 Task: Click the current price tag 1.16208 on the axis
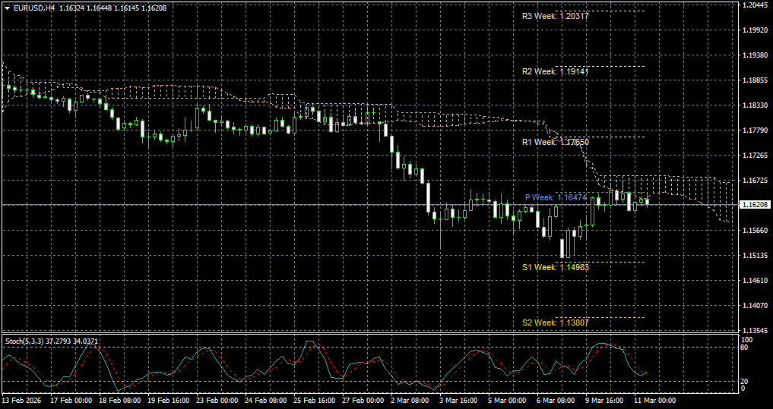(755, 204)
